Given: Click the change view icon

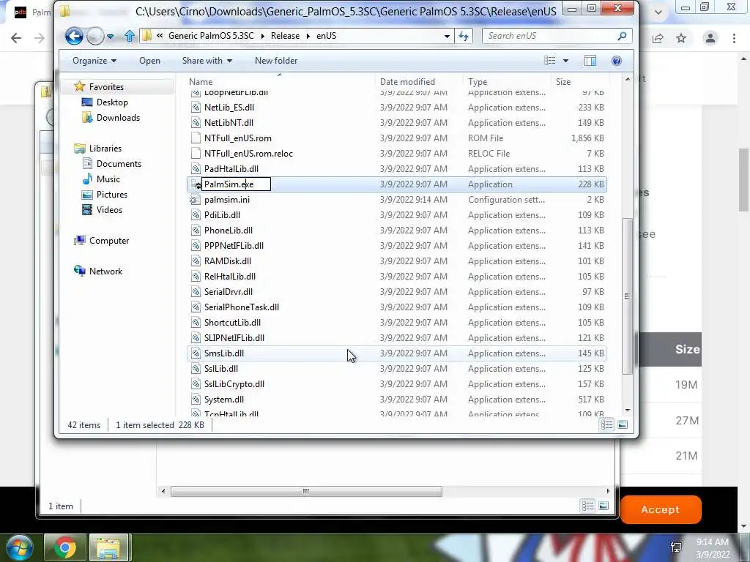Looking at the screenshot, I should click(x=549, y=61).
